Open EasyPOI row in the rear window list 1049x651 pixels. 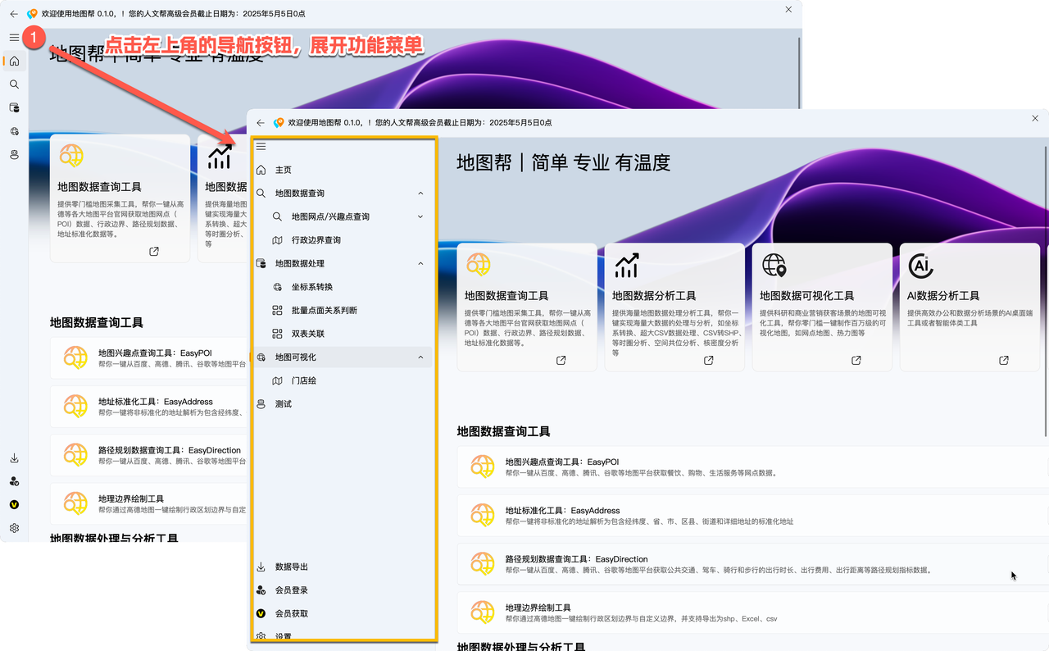click(148, 358)
